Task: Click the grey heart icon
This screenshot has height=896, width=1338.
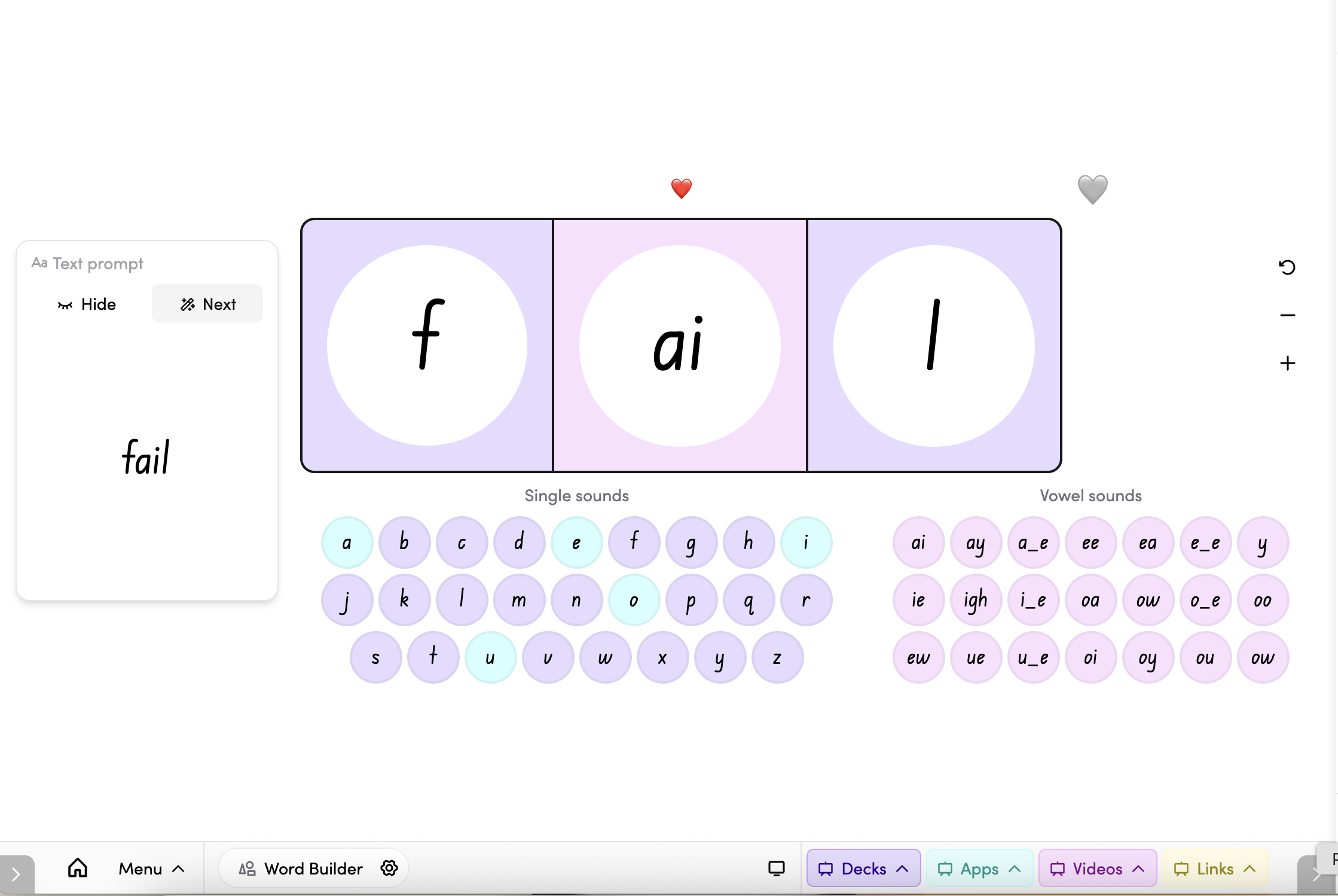Action: (1092, 189)
